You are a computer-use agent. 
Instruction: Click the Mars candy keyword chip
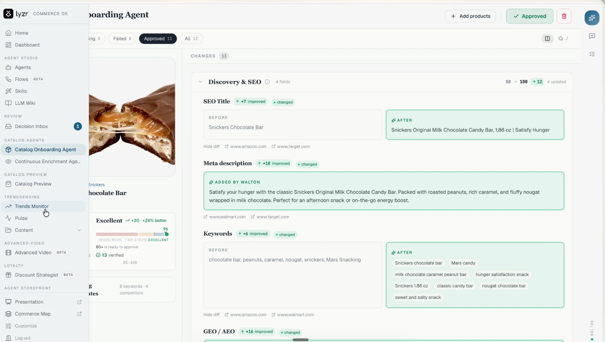coord(463,263)
